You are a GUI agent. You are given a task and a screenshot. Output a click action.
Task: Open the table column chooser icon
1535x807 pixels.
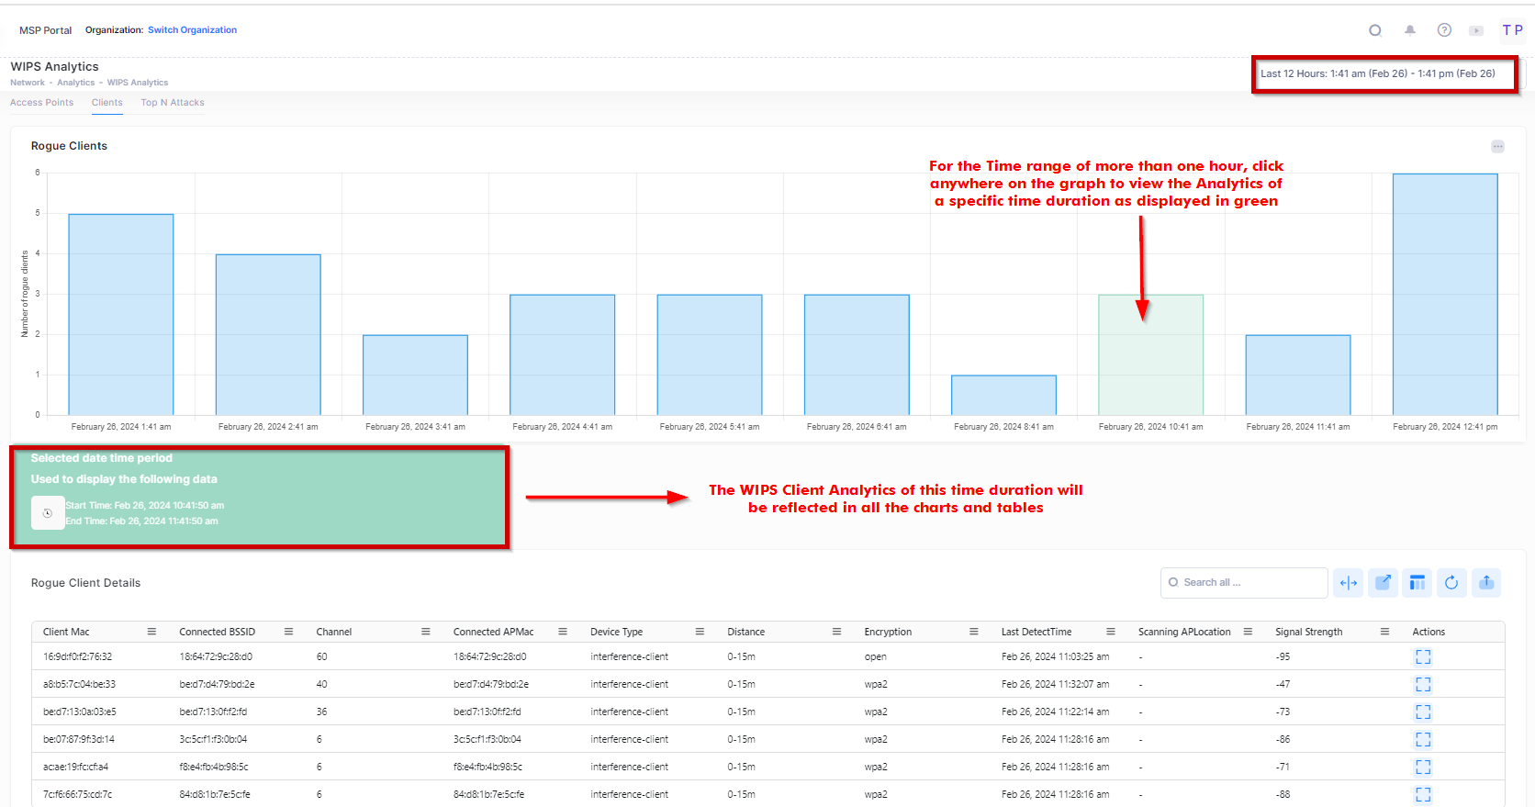tap(1417, 583)
